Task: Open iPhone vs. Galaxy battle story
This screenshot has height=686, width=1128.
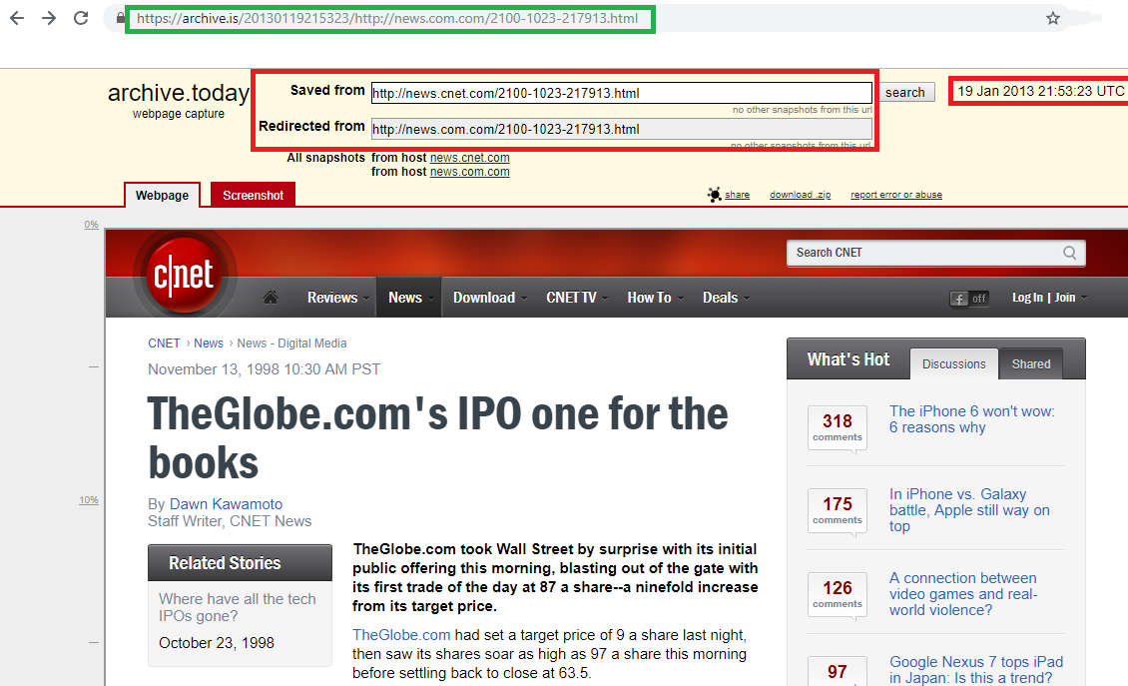Action: point(969,509)
